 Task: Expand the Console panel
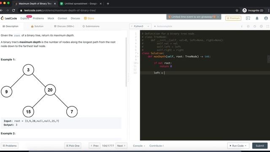coord(139,146)
